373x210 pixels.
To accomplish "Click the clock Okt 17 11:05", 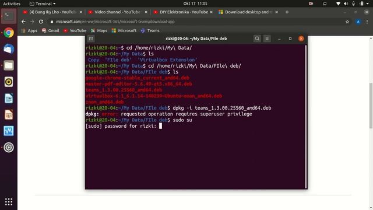I will (195, 3).
